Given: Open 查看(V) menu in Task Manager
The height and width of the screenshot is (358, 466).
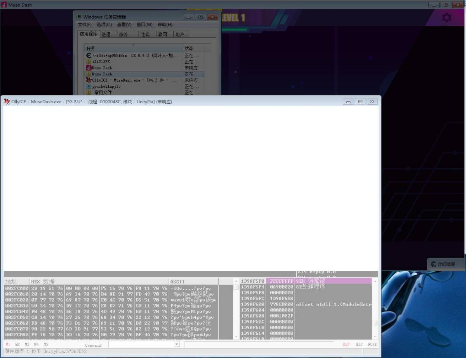Looking at the screenshot, I should point(124,24).
